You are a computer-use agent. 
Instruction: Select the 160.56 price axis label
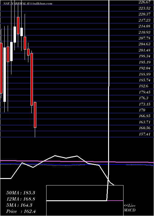coord(145,128)
